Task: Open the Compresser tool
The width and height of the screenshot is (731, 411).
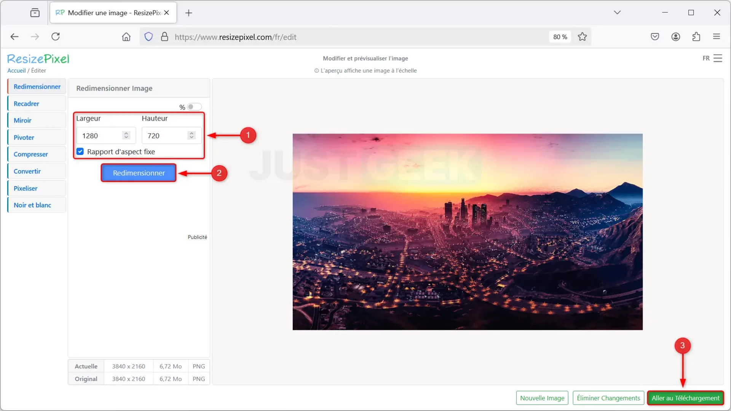Action: [37, 154]
